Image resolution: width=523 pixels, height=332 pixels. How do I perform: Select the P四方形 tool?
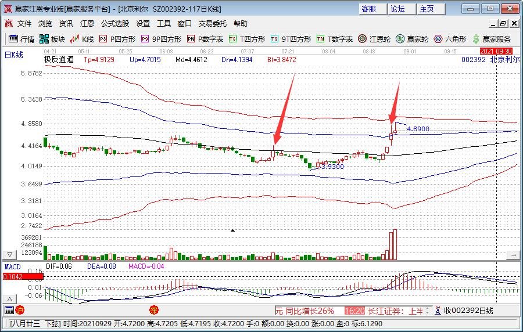[x=118, y=39]
